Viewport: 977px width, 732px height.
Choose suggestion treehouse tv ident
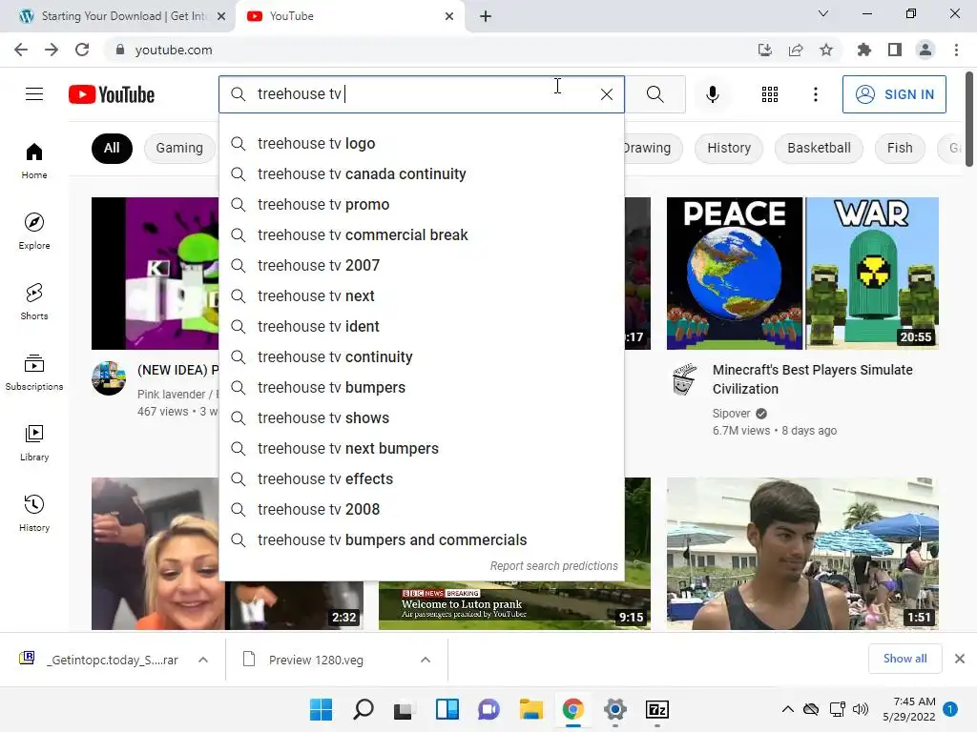(x=421, y=326)
